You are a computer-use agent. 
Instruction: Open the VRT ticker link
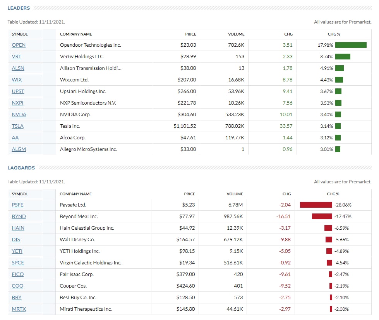point(16,57)
